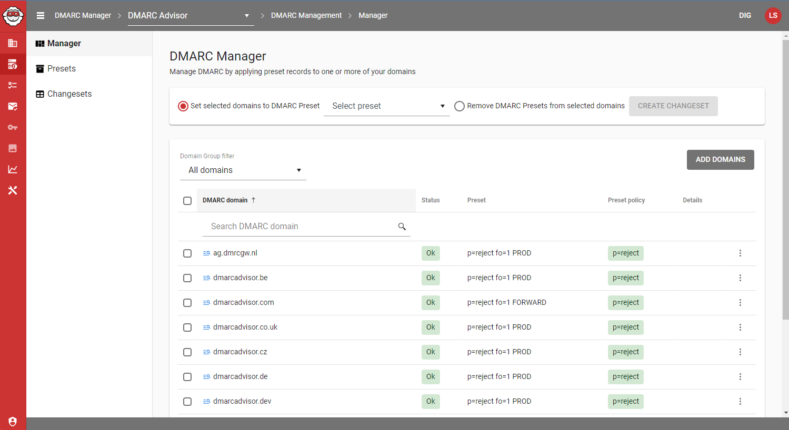The image size is (789, 430).
Task: Open the domains section from the sidebar
Action: tap(13, 43)
